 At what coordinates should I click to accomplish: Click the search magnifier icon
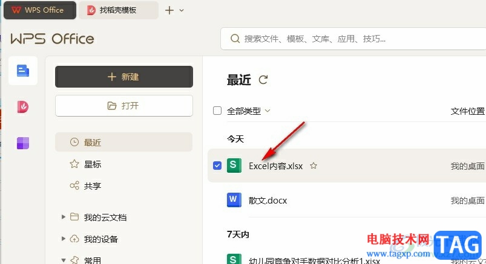pos(235,39)
